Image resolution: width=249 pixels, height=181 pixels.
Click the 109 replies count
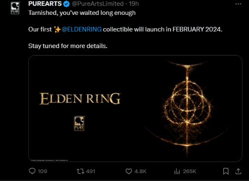click(x=42, y=171)
